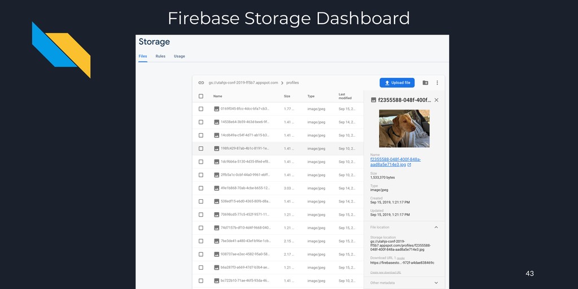Click file name 198fc429-87ab-4b1c-8191
Screen dimensions: 578x289
coord(245,148)
